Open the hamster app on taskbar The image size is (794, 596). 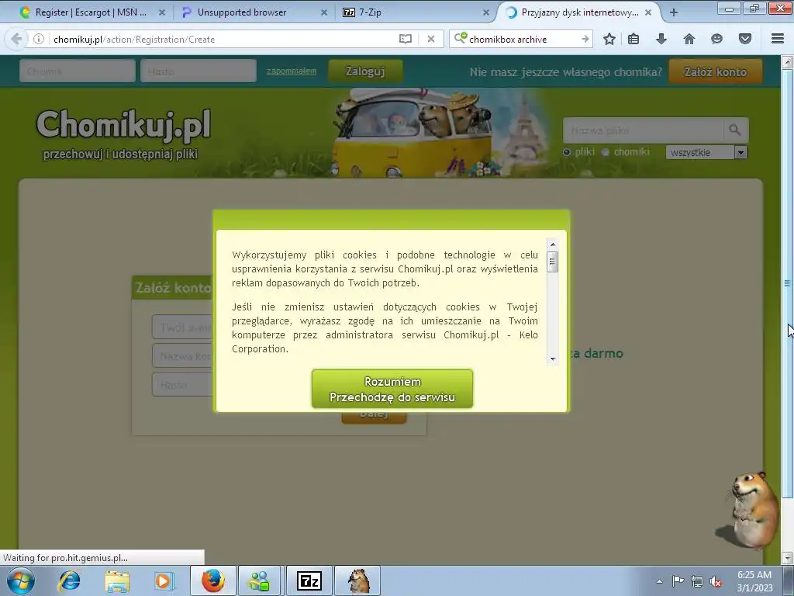(358, 580)
